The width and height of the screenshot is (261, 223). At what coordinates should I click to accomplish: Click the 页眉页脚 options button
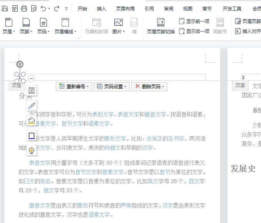[248, 21]
